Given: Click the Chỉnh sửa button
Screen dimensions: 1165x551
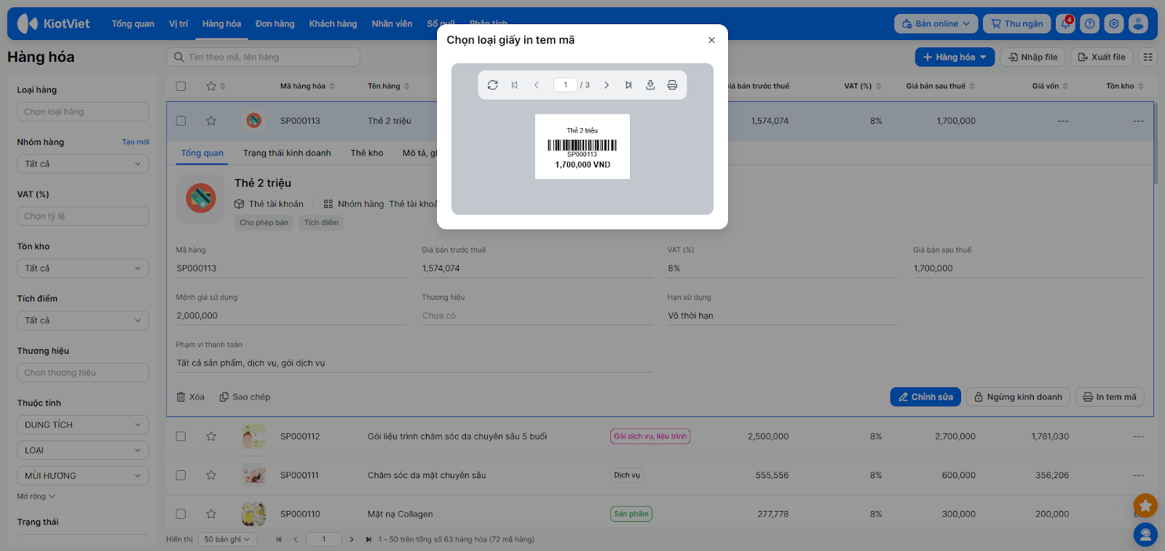Looking at the screenshot, I should coord(925,397).
